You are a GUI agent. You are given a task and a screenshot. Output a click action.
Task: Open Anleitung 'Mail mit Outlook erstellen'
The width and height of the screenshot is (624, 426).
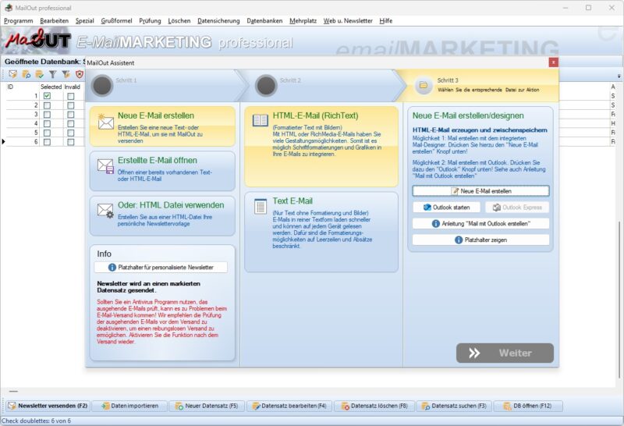[480, 223]
